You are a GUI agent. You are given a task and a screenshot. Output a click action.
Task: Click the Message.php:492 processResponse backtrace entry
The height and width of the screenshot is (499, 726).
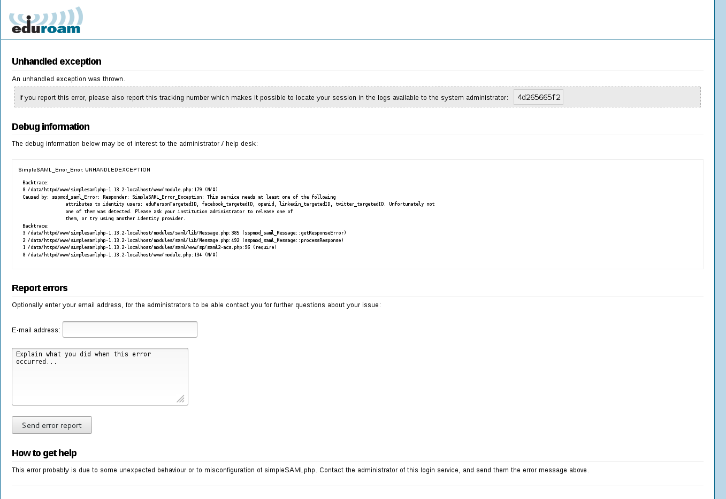pyautogui.click(x=183, y=240)
